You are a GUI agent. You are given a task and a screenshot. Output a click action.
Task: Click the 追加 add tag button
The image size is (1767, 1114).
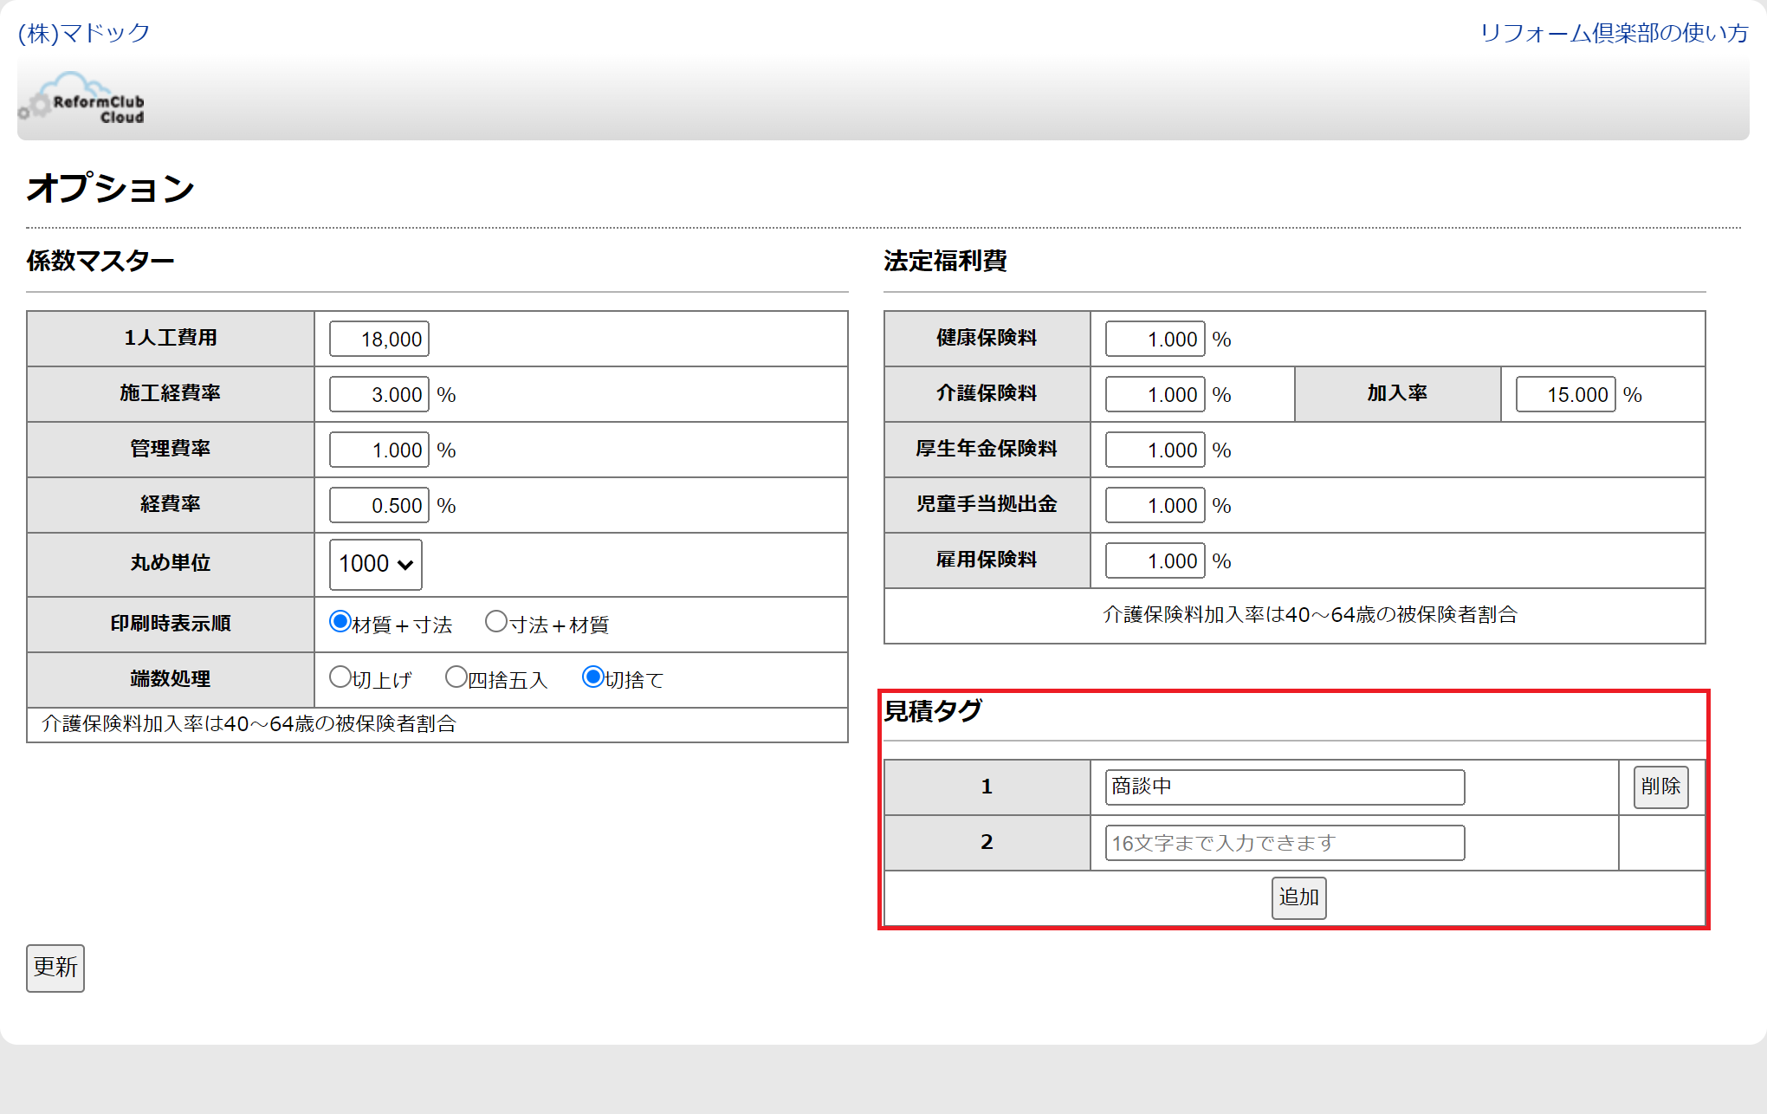pos(1298,897)
